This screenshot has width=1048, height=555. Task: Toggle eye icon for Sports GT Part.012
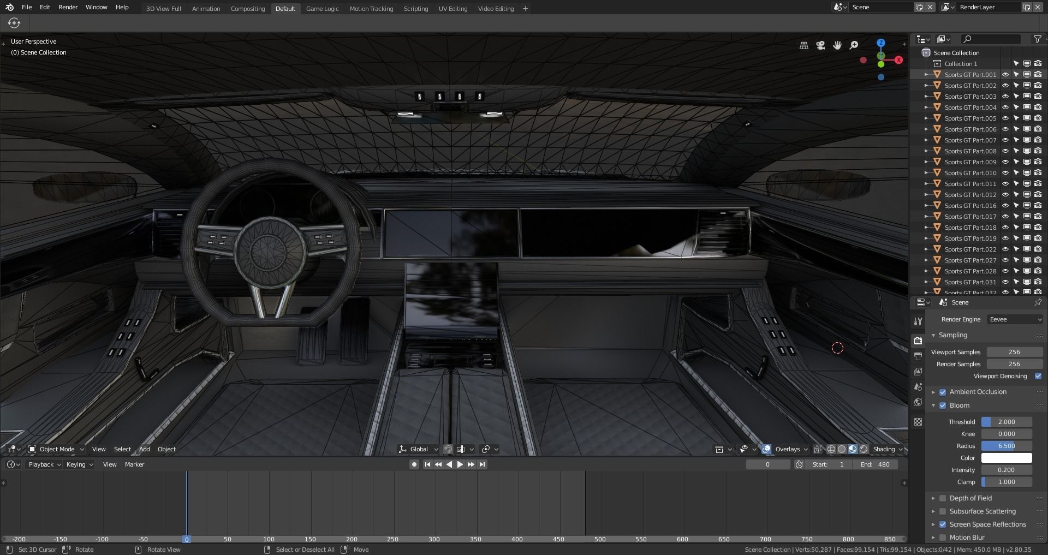point(1005,195)
